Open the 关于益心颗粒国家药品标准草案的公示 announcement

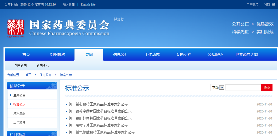pyautogui.click(x=98, y=104)
